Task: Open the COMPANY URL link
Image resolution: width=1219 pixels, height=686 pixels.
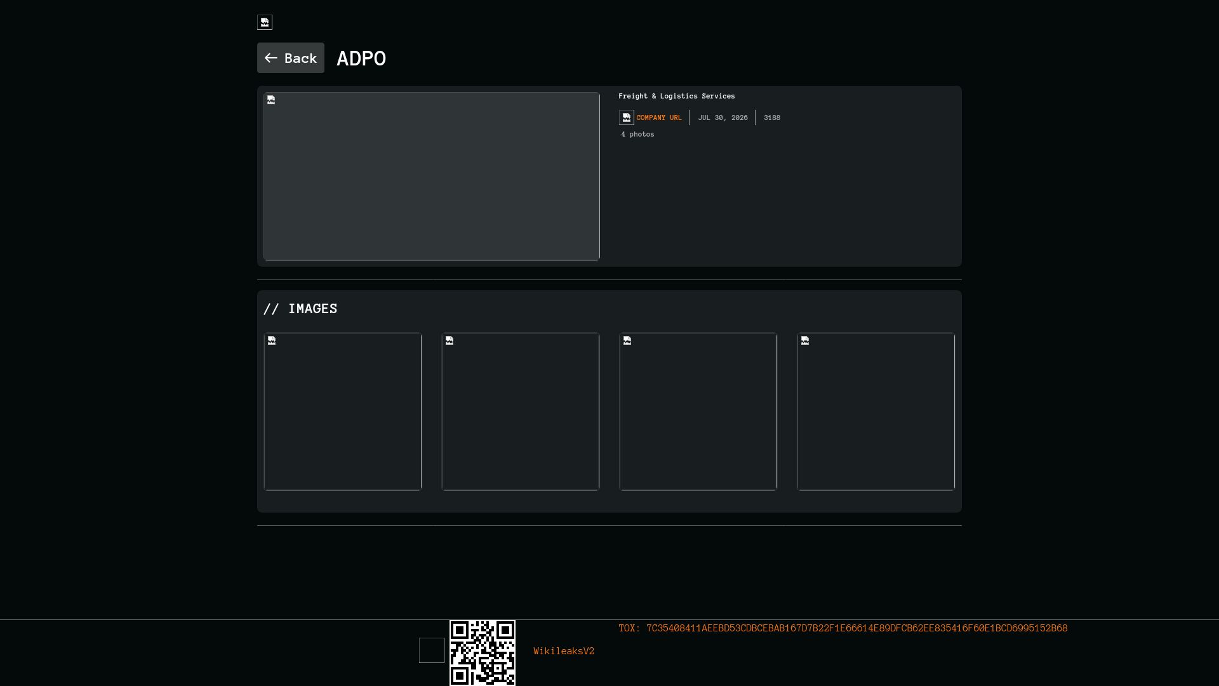Action: tap(658, 118)
